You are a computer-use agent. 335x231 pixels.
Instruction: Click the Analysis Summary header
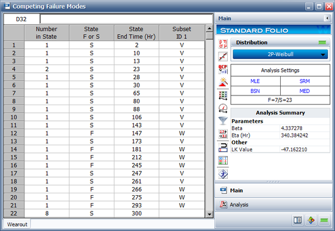(280, 112)
